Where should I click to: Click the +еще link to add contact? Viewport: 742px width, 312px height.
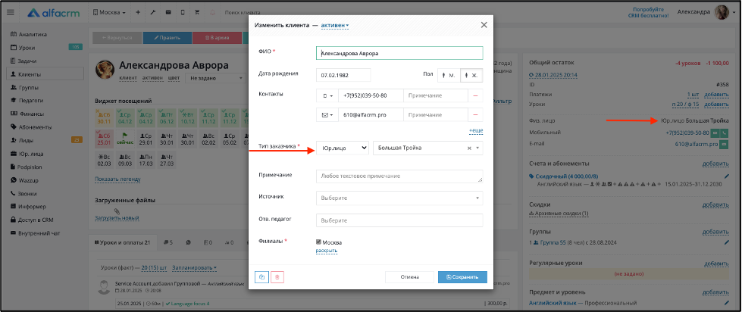click(x=476, y=130)
